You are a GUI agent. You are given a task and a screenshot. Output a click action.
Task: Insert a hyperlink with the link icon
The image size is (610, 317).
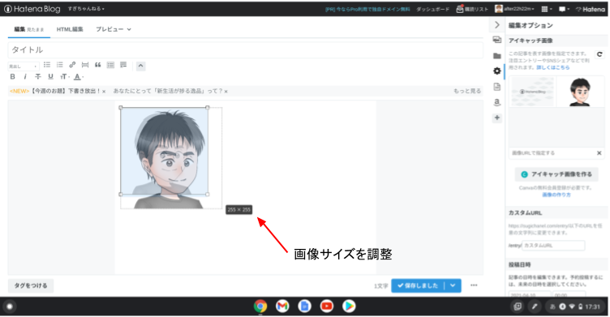72,65
